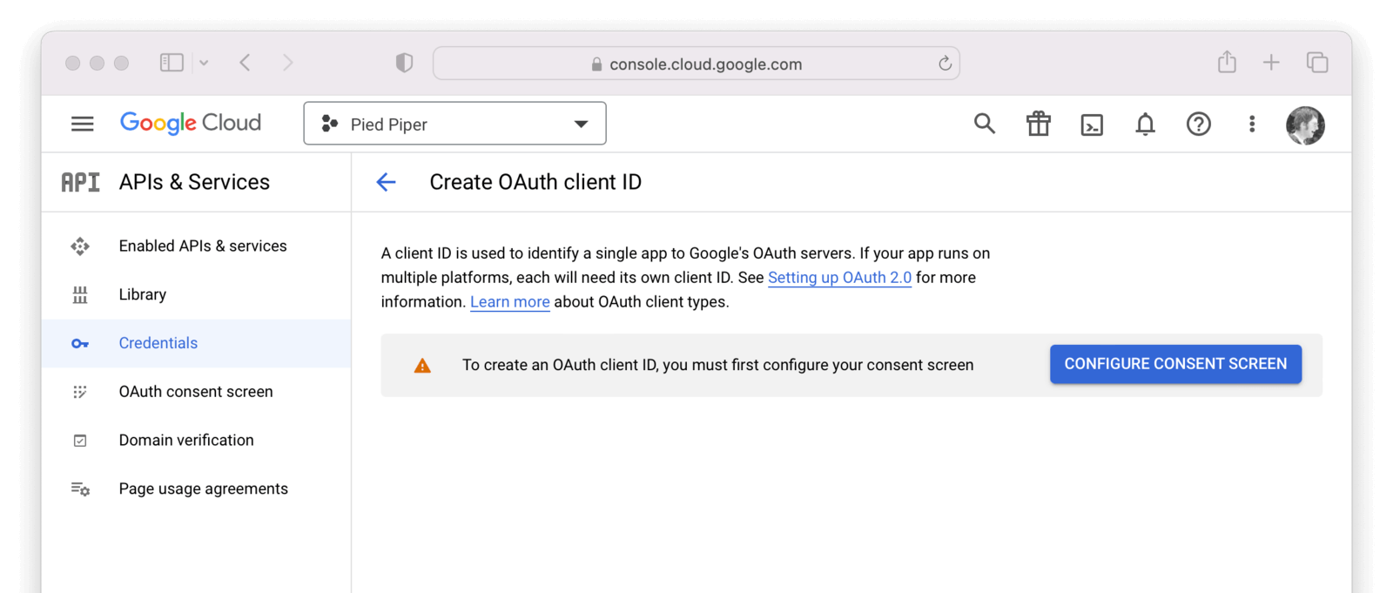
Task: Navigate forward in Safari
Action: 288,63
